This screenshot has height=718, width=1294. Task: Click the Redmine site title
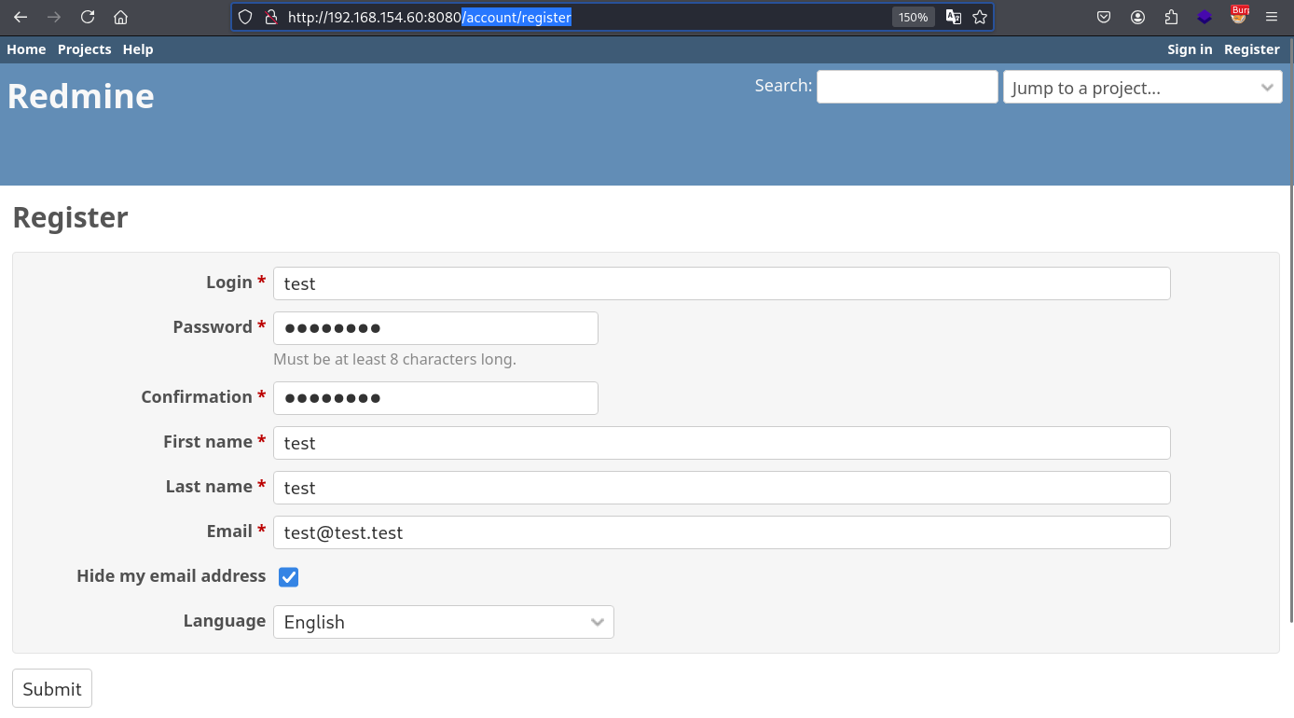tap(81, 96)
